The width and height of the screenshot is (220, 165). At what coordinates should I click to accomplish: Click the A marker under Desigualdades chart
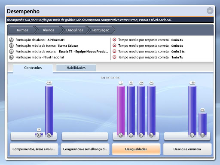click(x=121, y=135)
